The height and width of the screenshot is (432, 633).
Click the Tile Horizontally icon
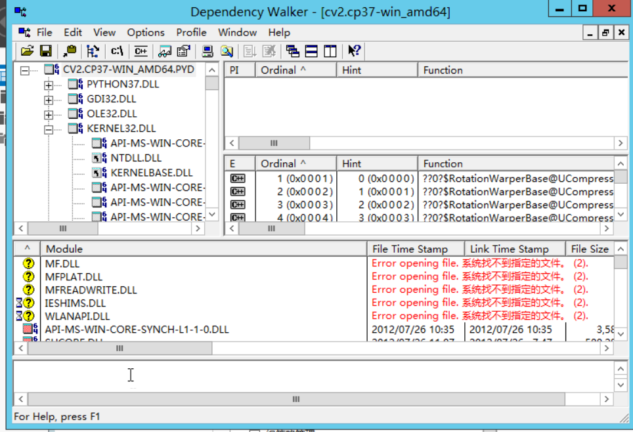coord(311,51)
